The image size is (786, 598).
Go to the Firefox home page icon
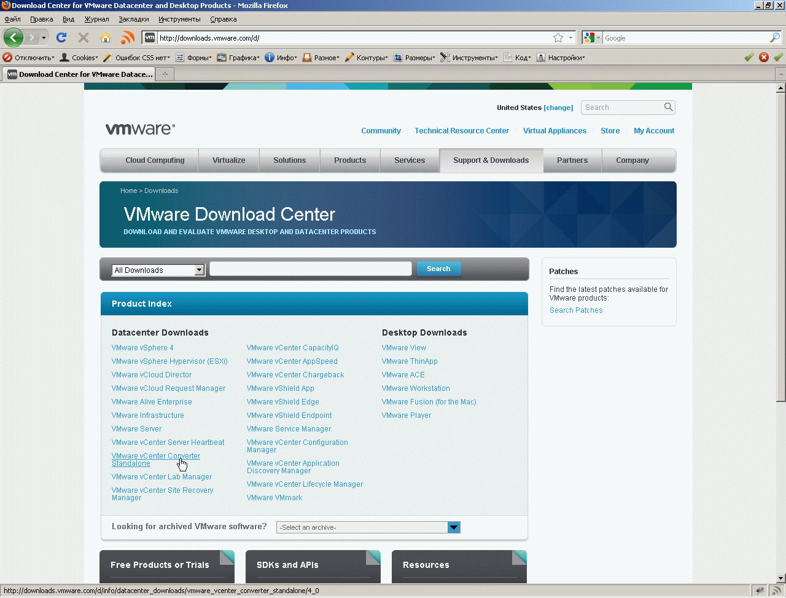point(106,38)
